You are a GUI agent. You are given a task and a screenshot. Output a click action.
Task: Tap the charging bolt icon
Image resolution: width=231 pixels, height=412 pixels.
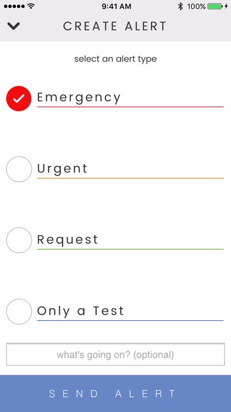point(226,6)
